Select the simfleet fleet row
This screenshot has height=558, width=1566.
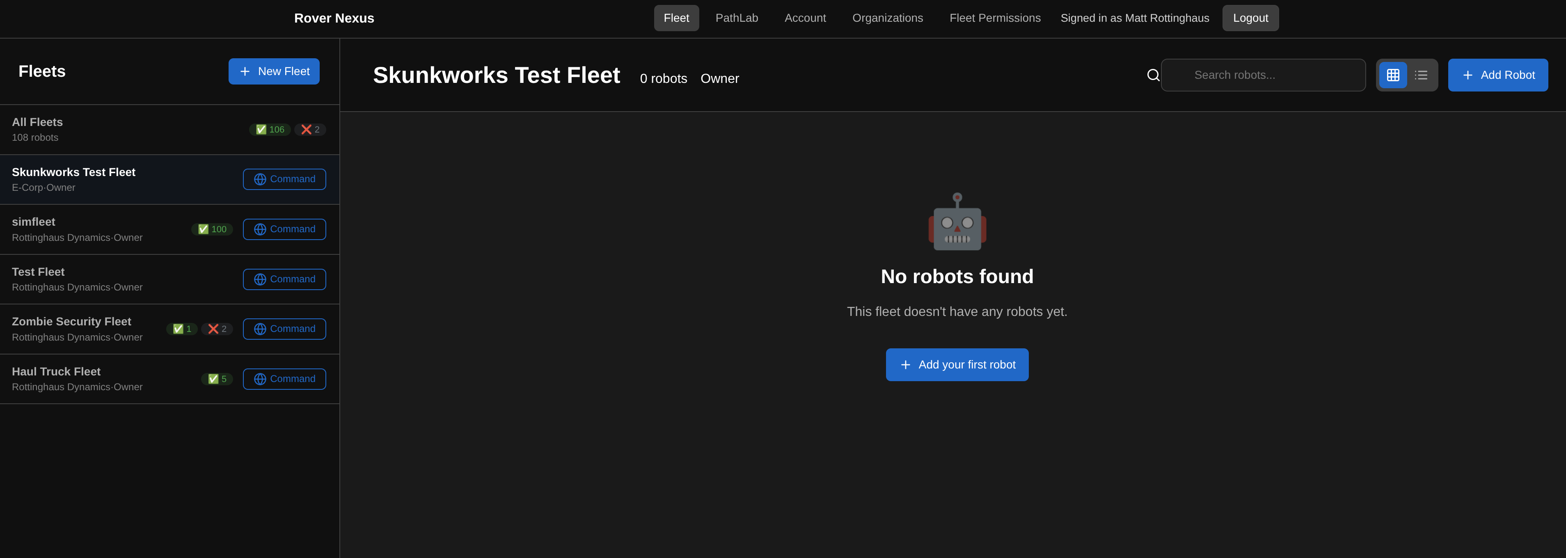[169, 229]
